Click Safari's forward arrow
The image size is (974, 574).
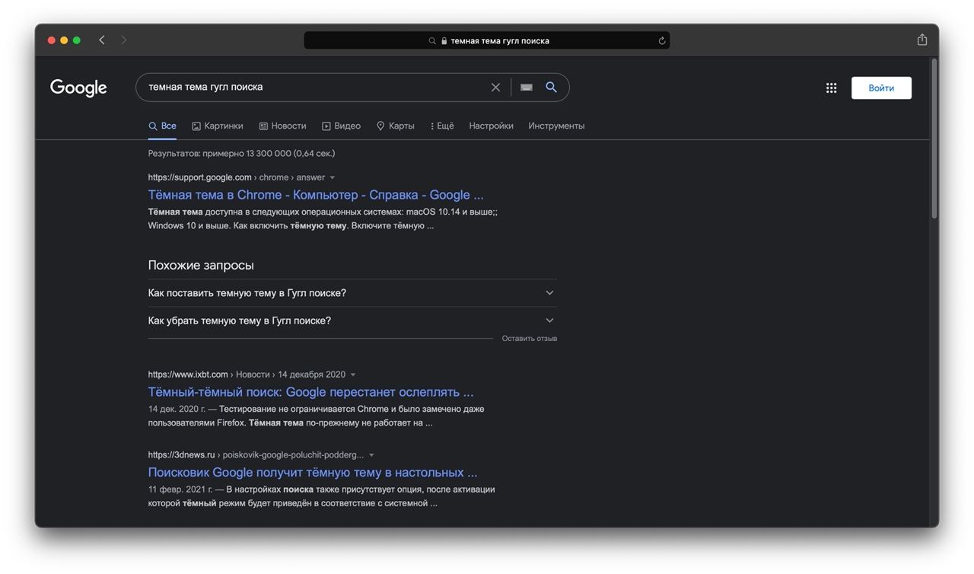pos(124,40)
